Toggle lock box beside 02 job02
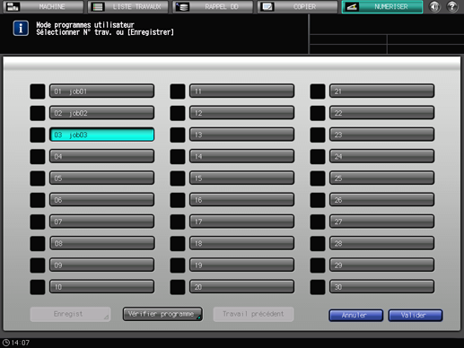Screen dimensions: 464x348 click(38, 113)
